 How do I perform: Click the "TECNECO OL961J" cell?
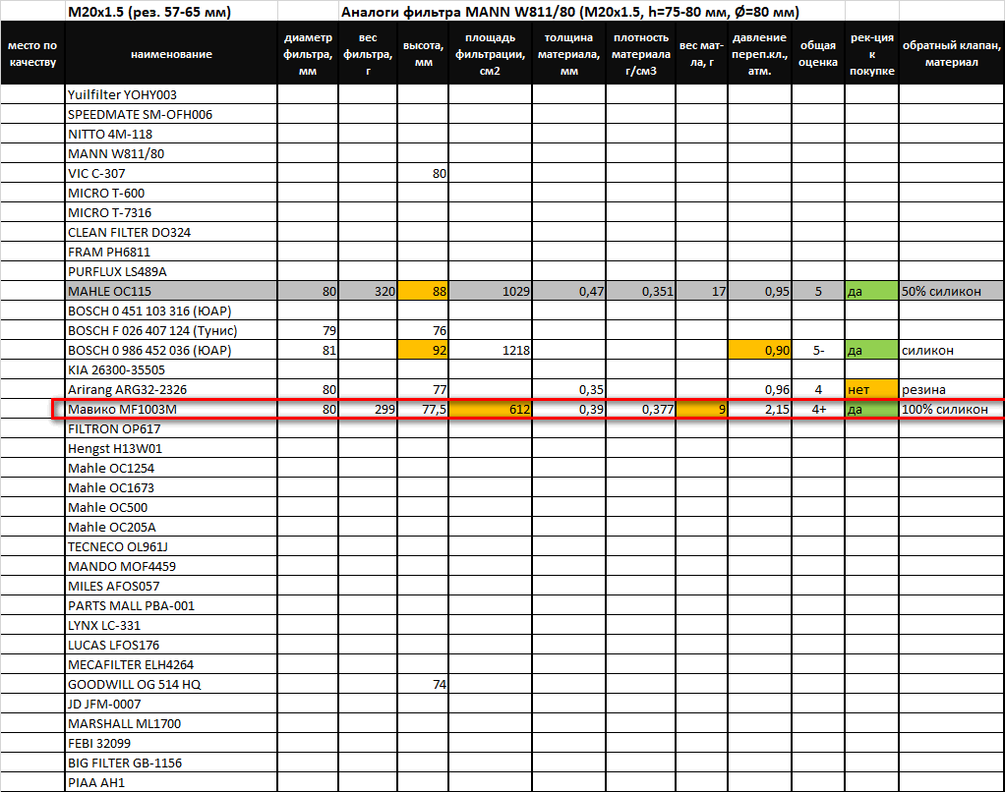pyautogui.click(x=171, y=546)
